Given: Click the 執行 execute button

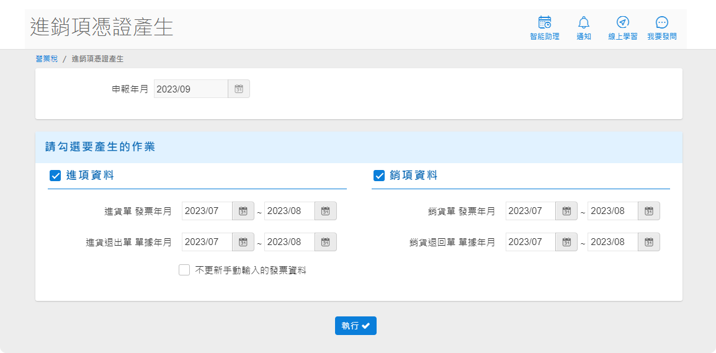Looking at the screenshot, I should (356, 326).
